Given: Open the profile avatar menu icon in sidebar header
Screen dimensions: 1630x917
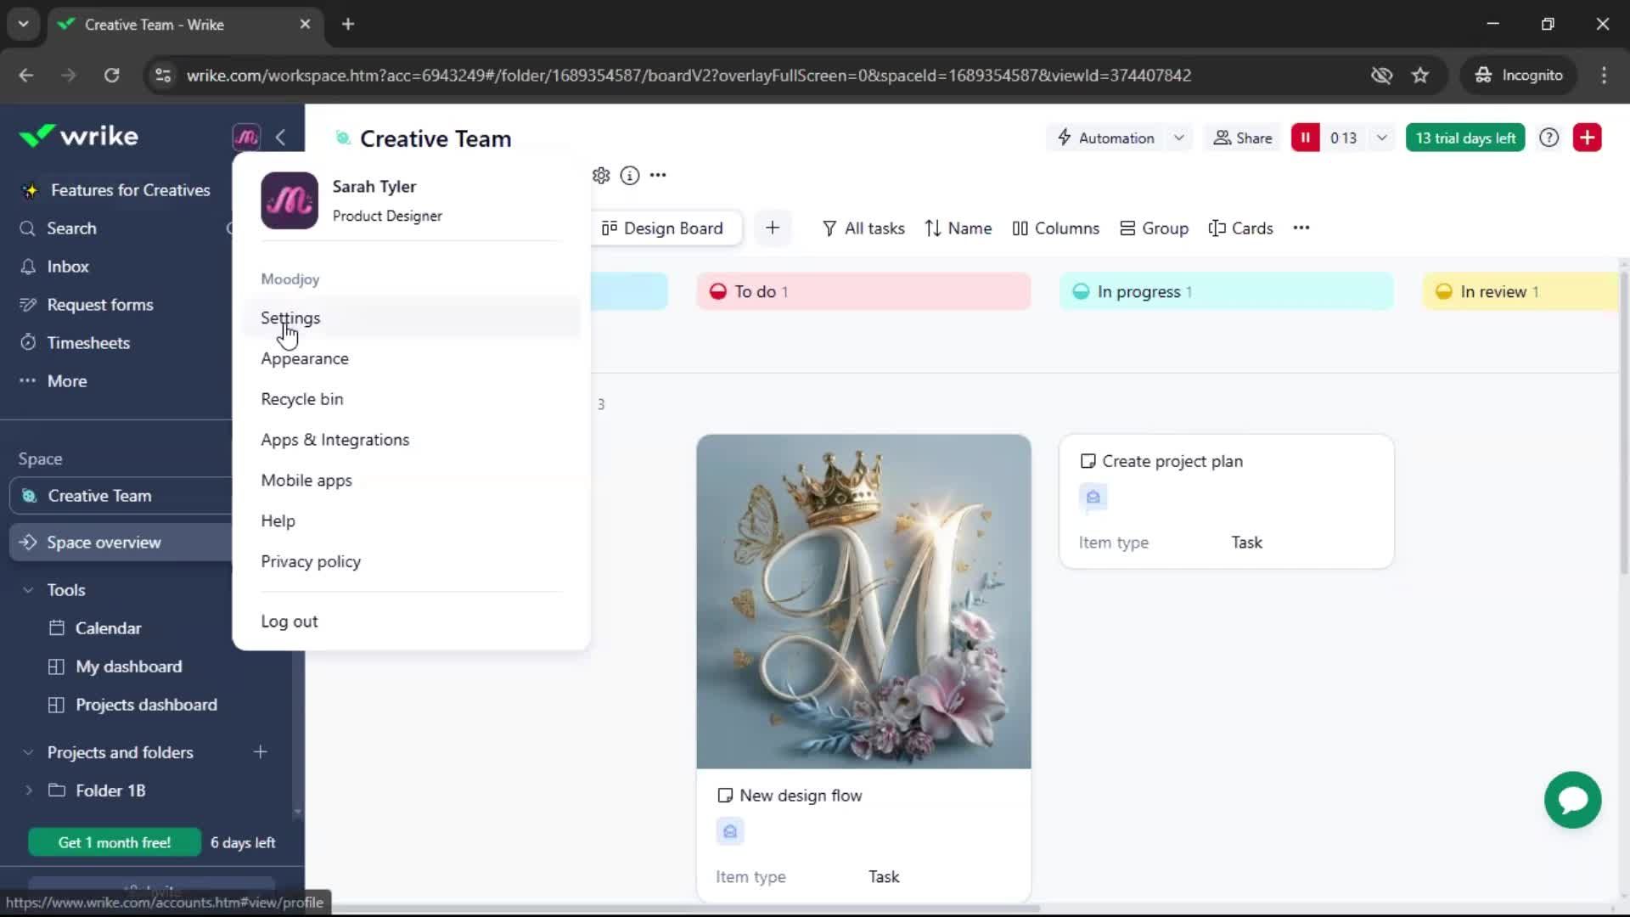Looking at the screenshot, I should pos(246,137).
